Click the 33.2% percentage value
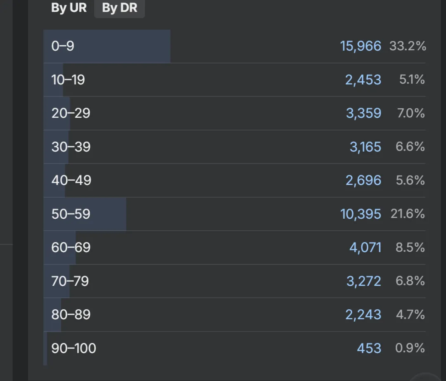The image size is (446, 381). (407, 46)
